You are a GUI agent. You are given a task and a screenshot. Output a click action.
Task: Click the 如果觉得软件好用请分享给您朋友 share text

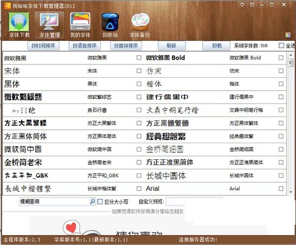click(148, 212)
